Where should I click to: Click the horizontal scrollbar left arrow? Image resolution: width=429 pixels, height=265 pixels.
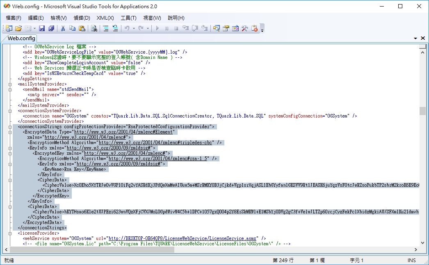click(6, 249)
